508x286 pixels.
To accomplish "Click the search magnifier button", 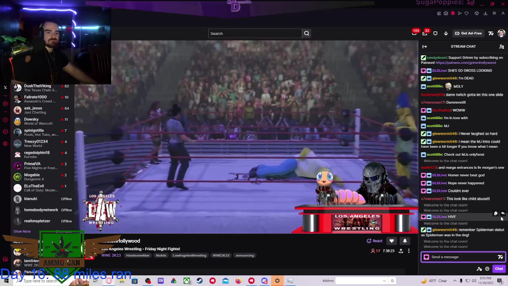I will click(307, 33).
